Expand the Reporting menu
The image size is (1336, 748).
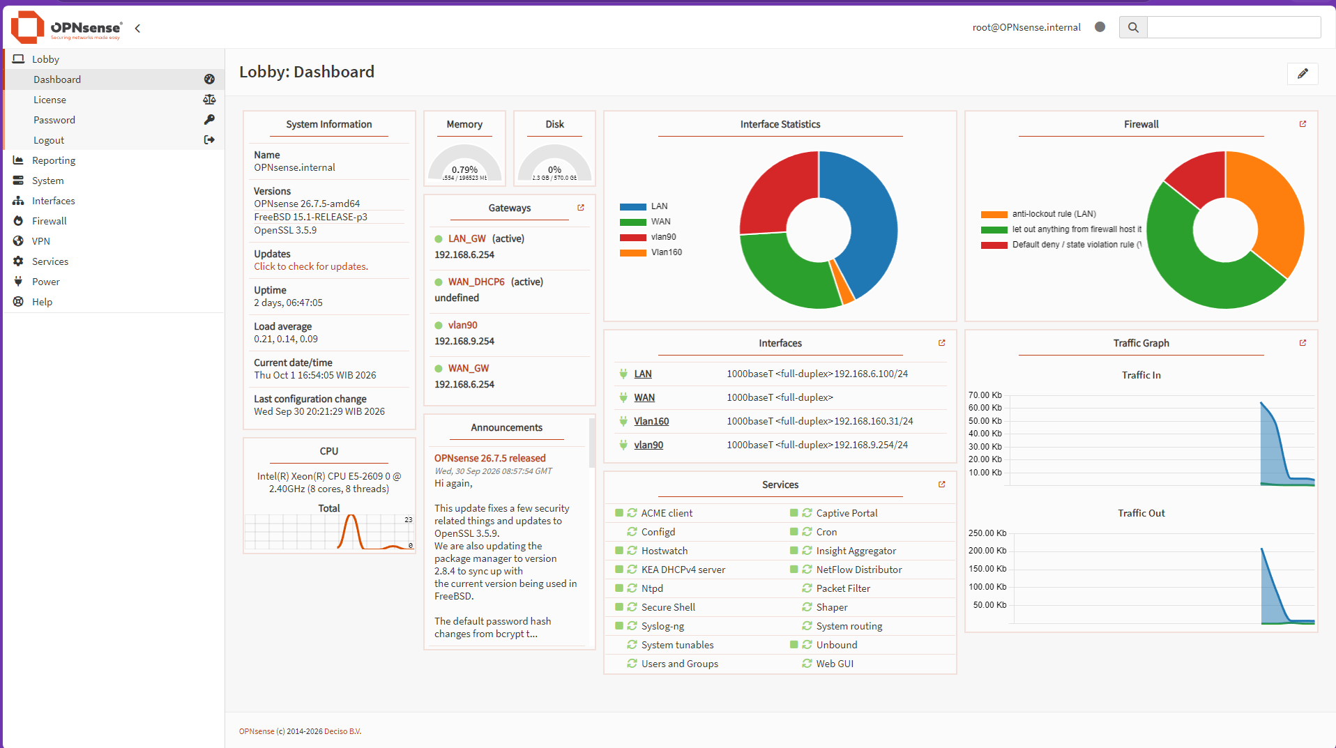point(114,160)
